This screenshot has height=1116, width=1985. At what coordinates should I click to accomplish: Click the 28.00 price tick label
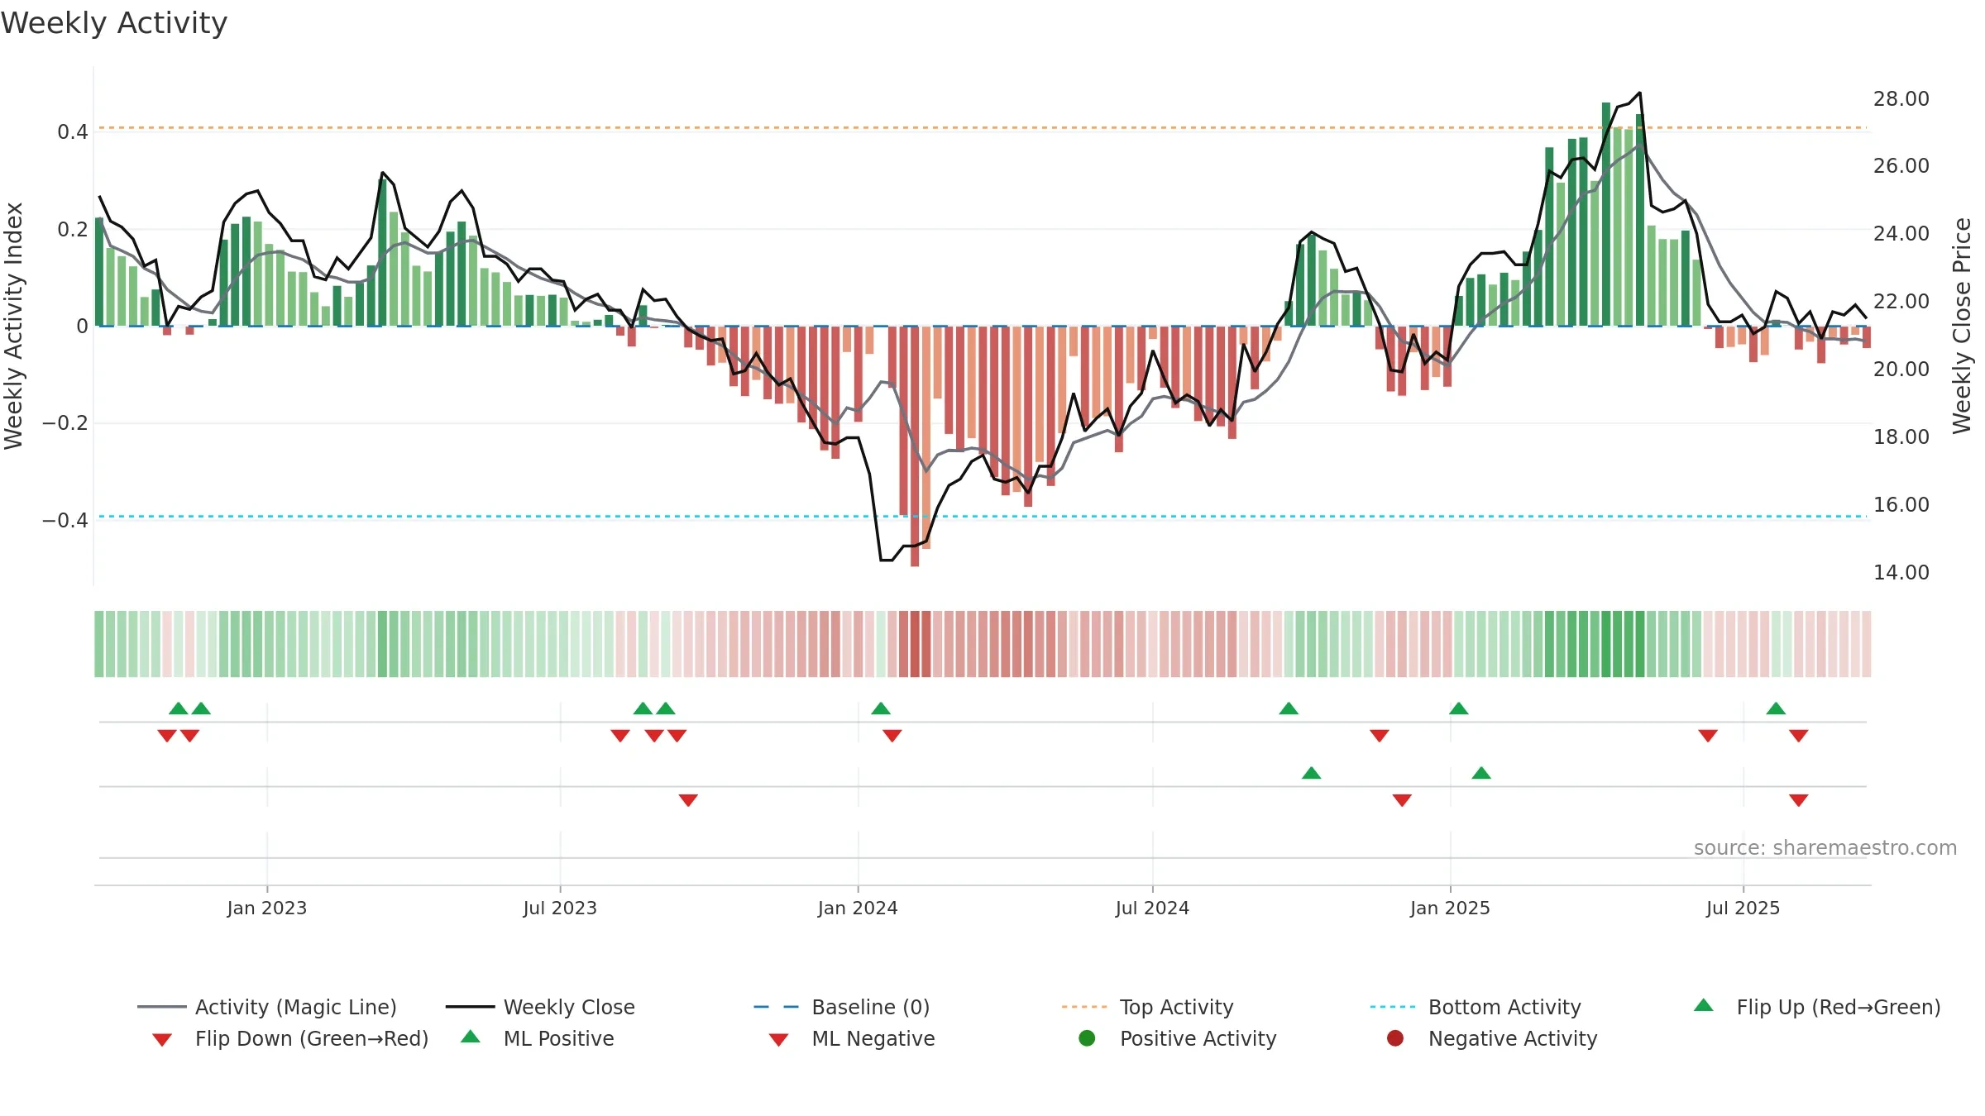click(x=1901, y=98)
